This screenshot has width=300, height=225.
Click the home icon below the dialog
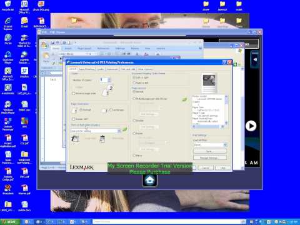pyautogui.click(x=149, y=181)
